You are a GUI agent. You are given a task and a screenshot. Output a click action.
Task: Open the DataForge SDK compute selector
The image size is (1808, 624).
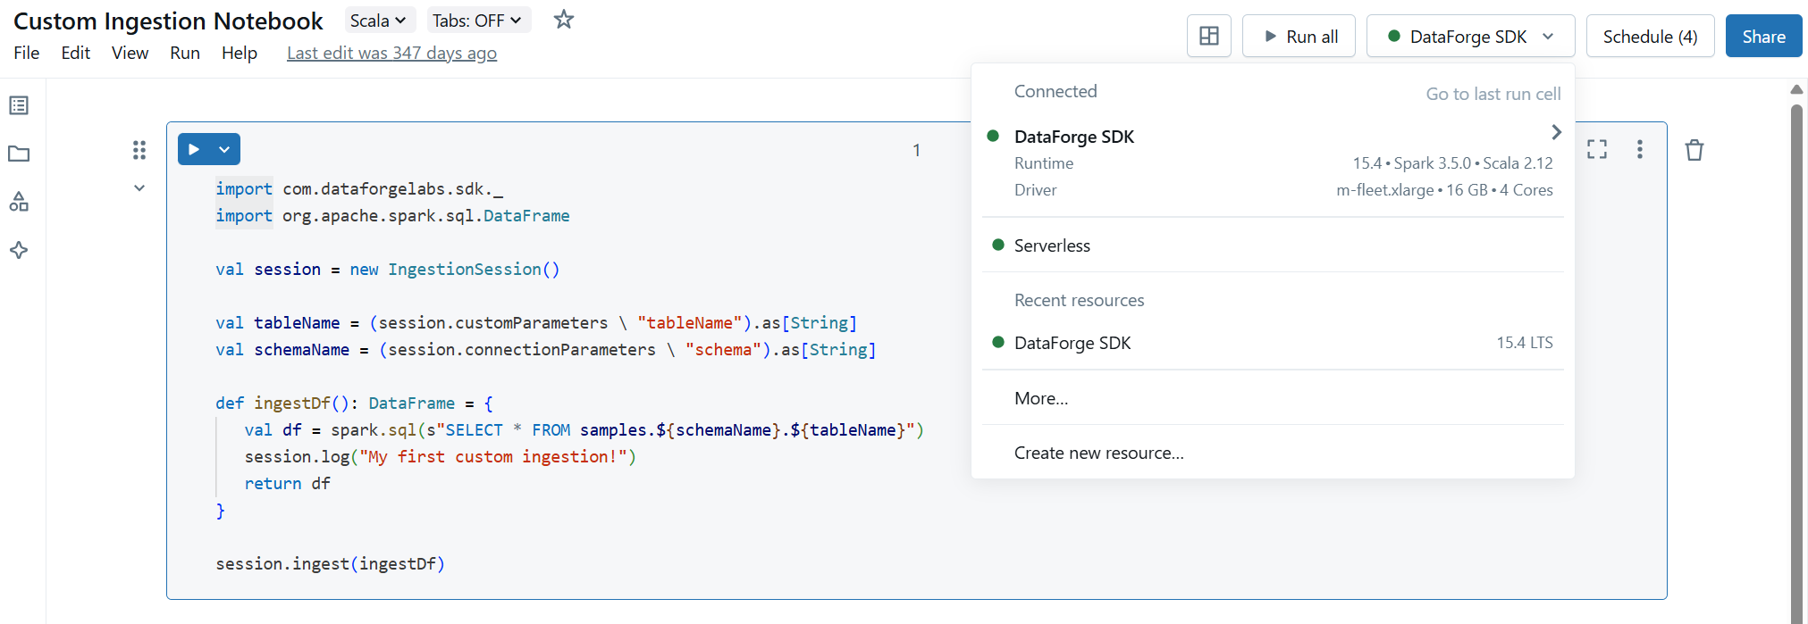[x=1470, y=37]
